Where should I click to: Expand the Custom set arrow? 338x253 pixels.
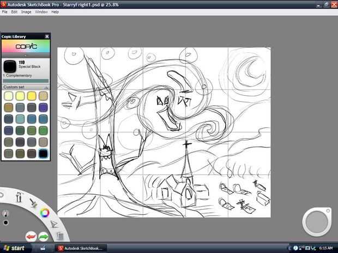46,88
